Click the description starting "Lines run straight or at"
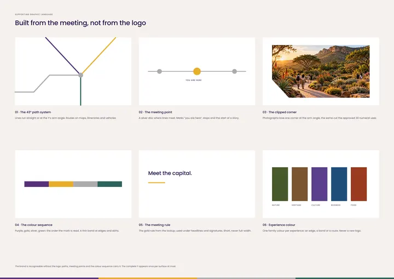This screenshot has width=394, height=279. click(66, 118)
